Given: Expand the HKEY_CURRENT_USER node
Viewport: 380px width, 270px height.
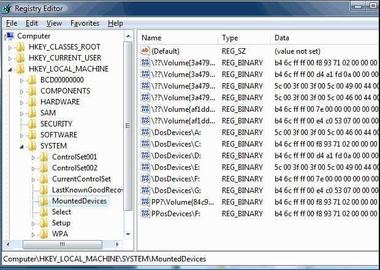Looking at the screenshot, I should click(10, 59).
